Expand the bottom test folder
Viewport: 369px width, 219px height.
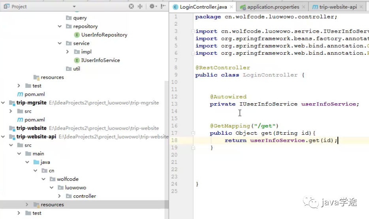(19, 213)
